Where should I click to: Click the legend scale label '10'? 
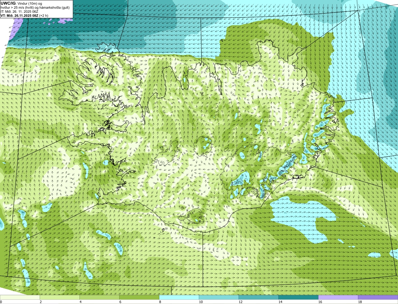201,302
